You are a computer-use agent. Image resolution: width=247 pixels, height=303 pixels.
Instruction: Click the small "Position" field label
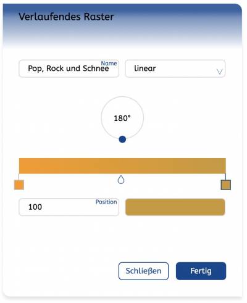pos(106,202)
